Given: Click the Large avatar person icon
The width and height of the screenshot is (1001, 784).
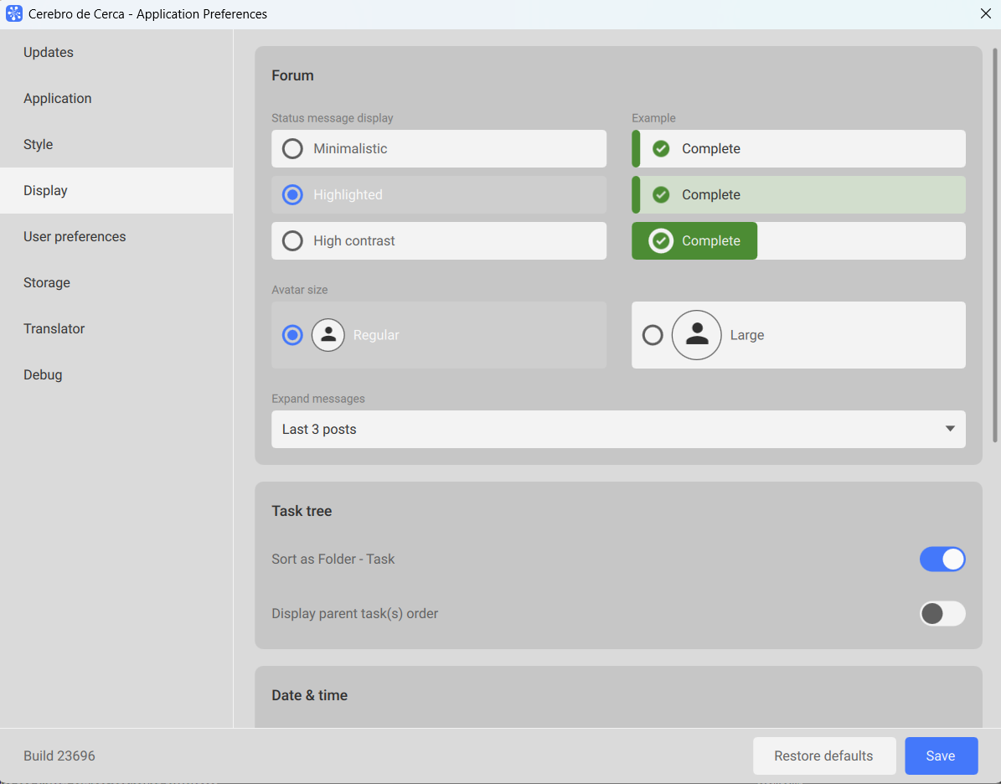Looking at the screenshot, I should pyautogui.click(x=696, y=335).
